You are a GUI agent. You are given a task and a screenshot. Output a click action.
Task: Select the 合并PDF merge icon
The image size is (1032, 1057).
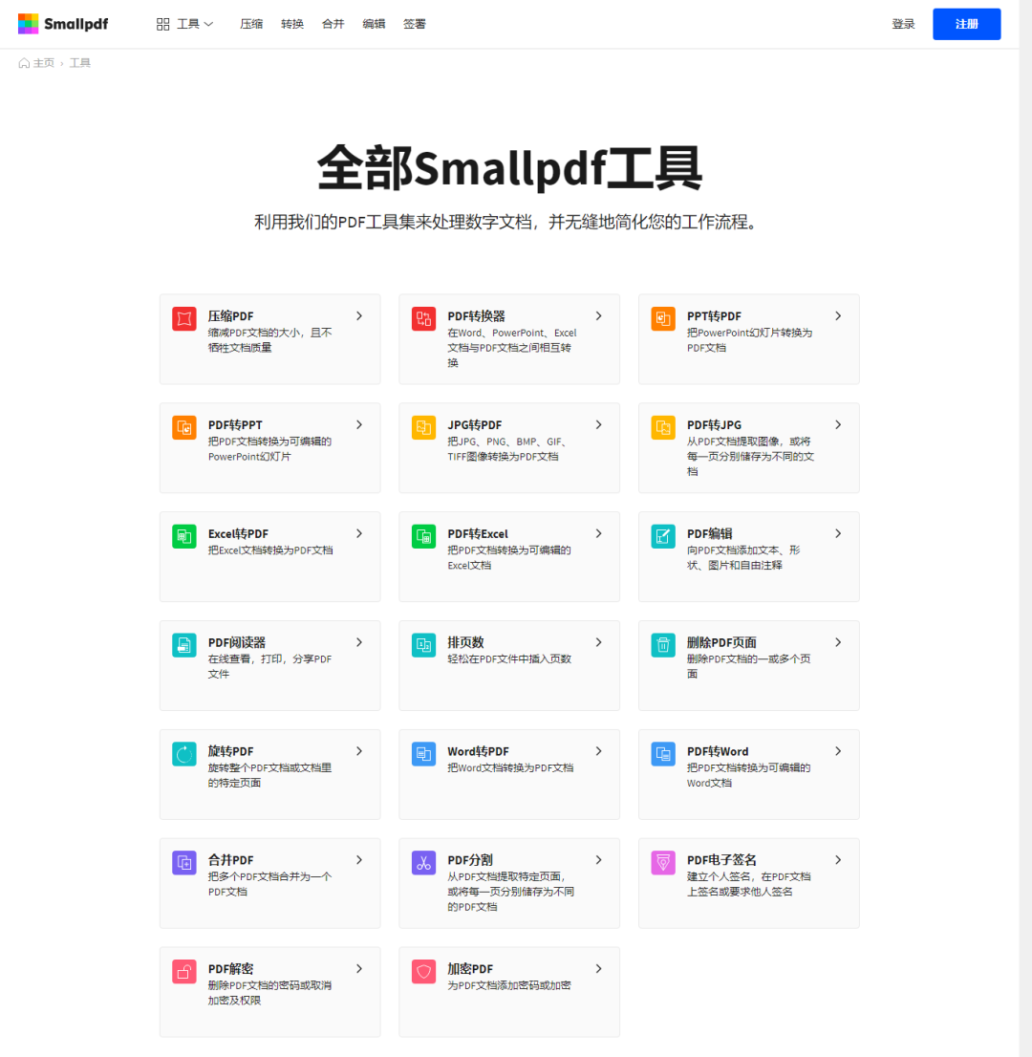coord(183,863)
